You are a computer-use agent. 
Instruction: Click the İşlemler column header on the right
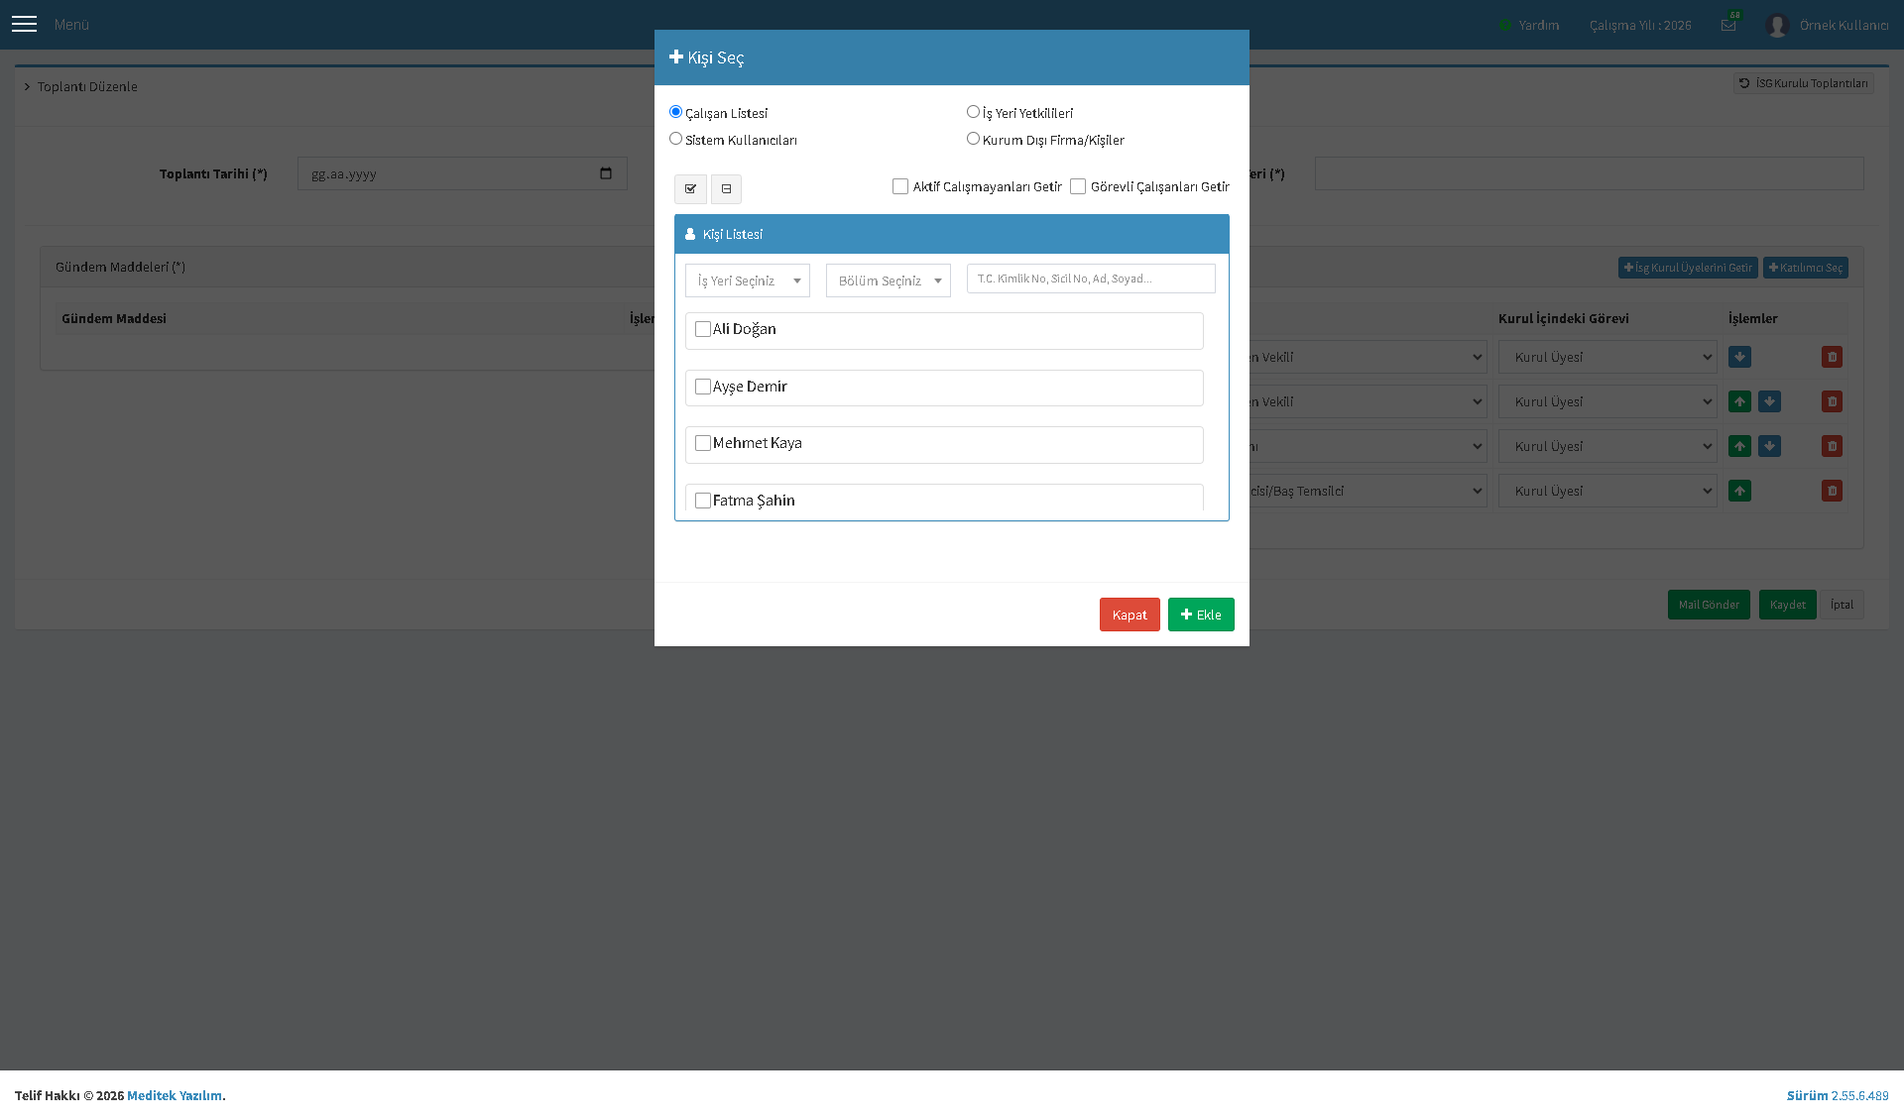[1752, 318]
